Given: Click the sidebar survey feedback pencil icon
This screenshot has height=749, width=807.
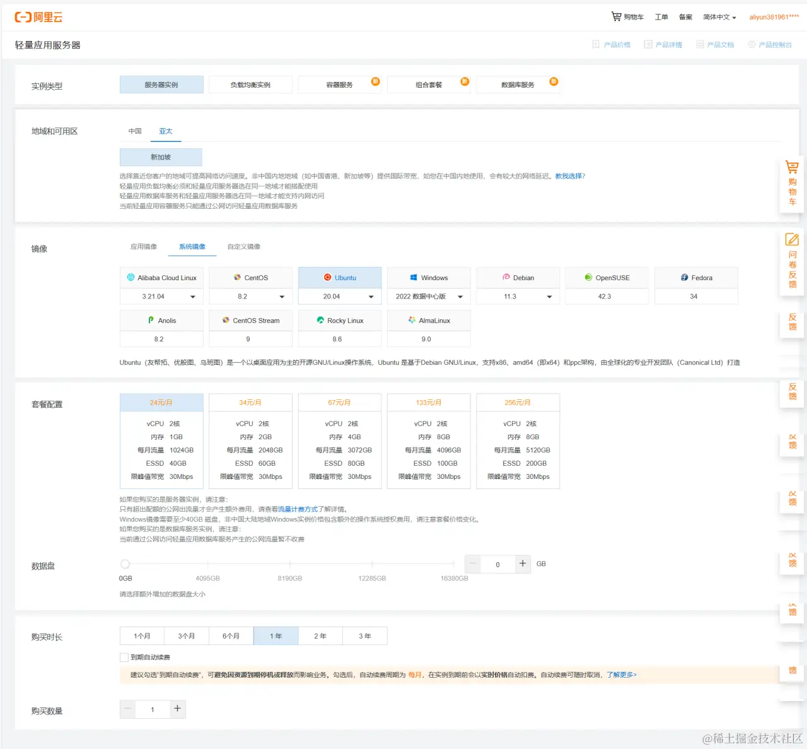Looking at the screenshot, I should click(x=792, y=239).
